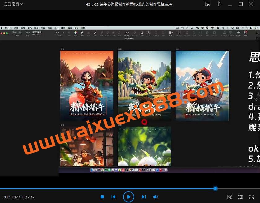This screenshot has width=260, height=203.
Task: Mute the volume speaker icon
Action: (x=156, y=197)
